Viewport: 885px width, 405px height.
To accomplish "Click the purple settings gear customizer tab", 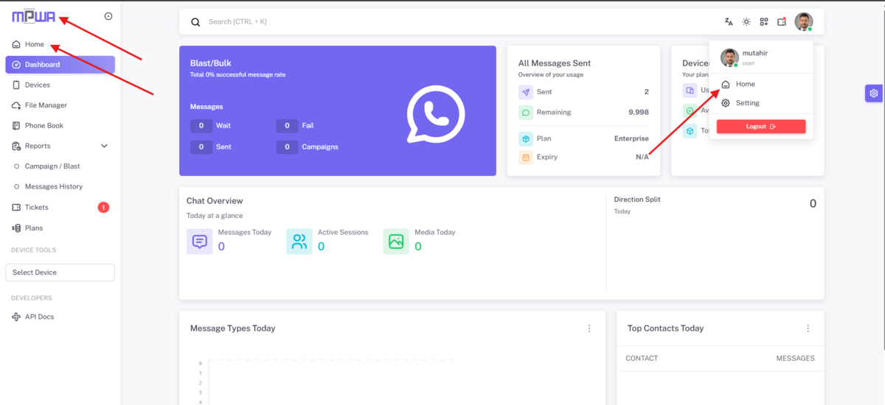I will coord(874,94).
